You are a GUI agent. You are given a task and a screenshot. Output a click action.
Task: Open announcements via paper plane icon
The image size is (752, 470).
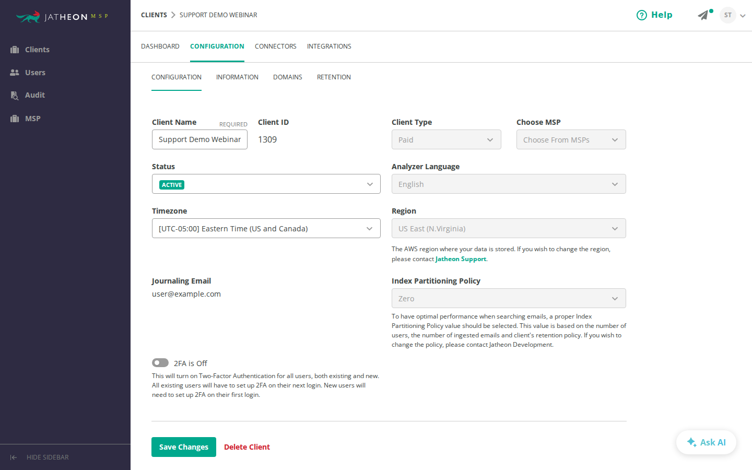point(704,15)
